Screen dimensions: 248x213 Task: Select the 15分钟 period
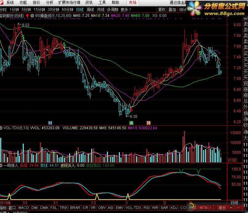39,10
